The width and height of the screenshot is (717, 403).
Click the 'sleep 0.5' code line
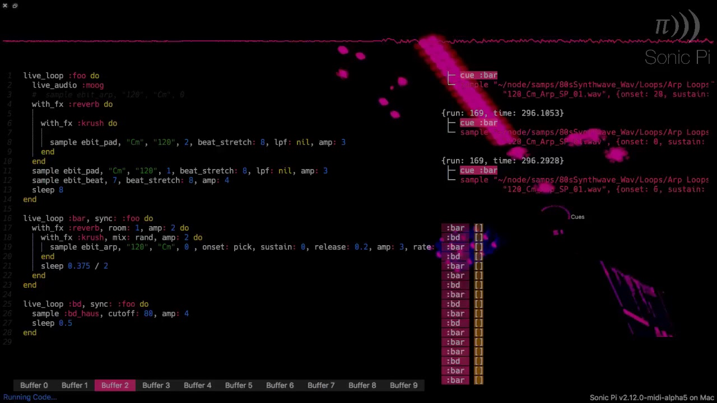pyautogui.click(x=52, y=323)
